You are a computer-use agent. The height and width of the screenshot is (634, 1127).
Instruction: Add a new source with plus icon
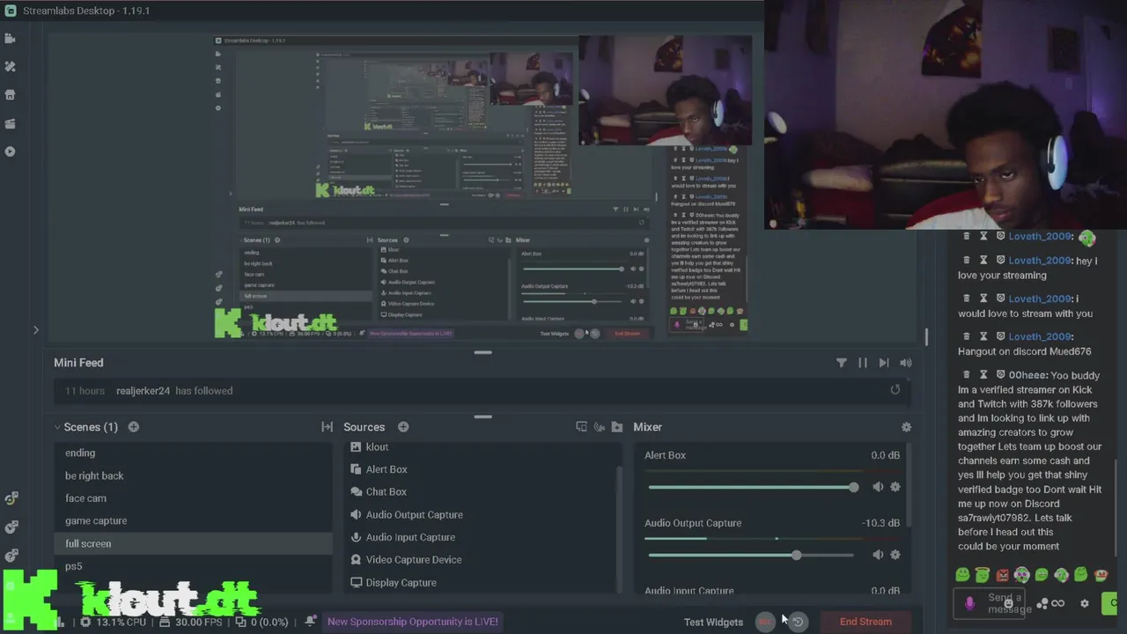tap(403, 427)
